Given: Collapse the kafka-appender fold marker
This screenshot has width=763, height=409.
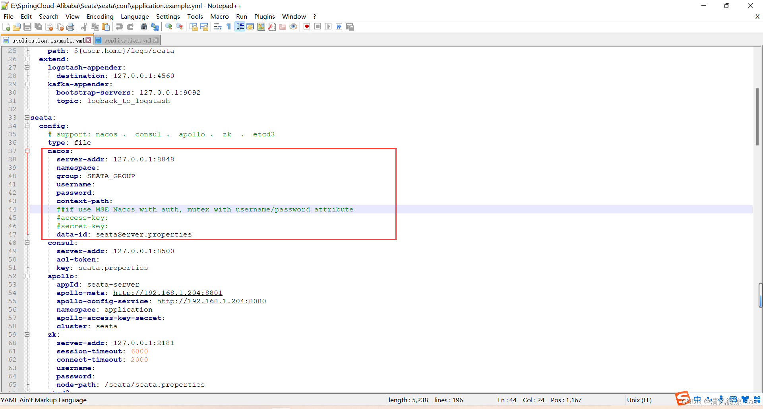Looking at the screenshot, I should [27, 84].
